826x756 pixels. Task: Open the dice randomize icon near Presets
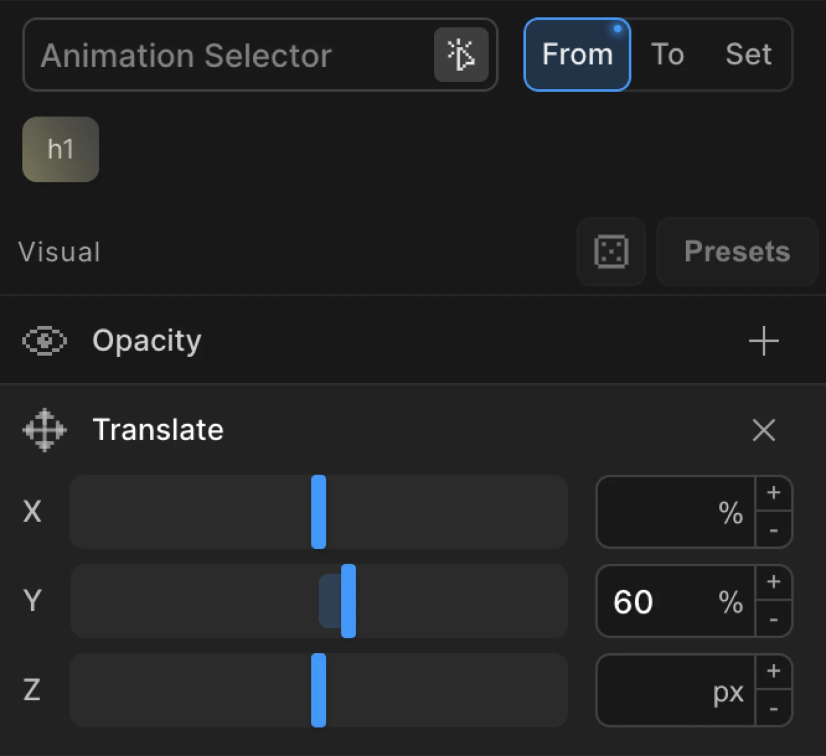coord(611,251)
